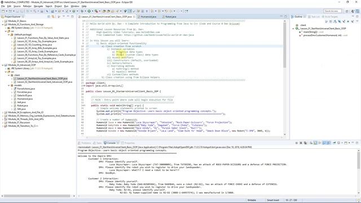The height and width of the screenshot is (203, 361).
Task: Click Clear Console icon
Action: [x=311, y=143]
